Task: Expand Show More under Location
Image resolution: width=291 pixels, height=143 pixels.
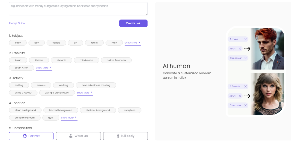Action: click(x=69, y=118)
